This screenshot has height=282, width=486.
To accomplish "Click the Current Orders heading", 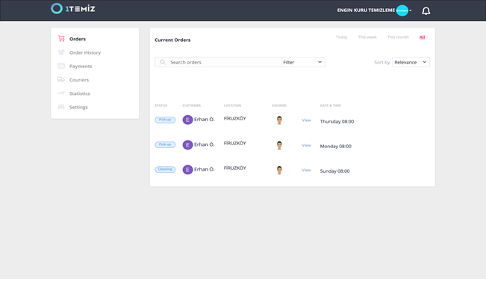I will 172,40.
